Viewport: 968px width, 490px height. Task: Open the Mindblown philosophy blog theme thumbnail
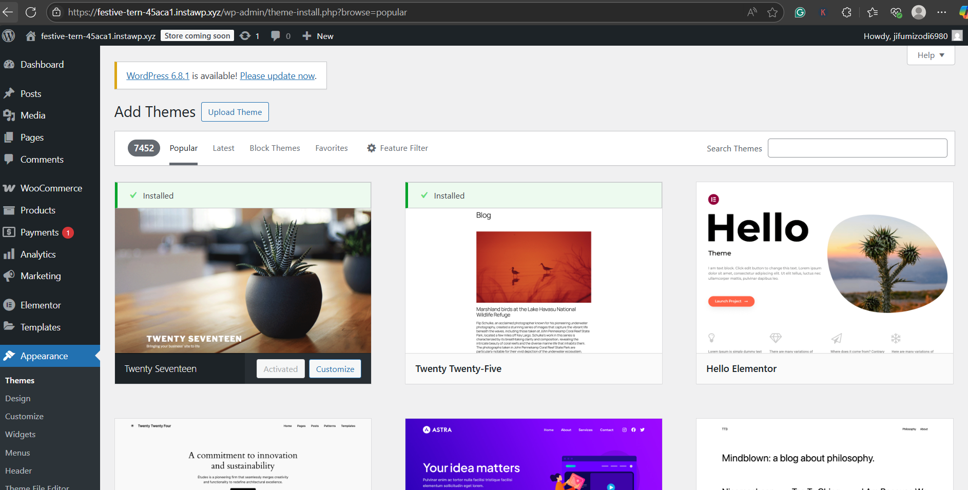pos(825,454)
